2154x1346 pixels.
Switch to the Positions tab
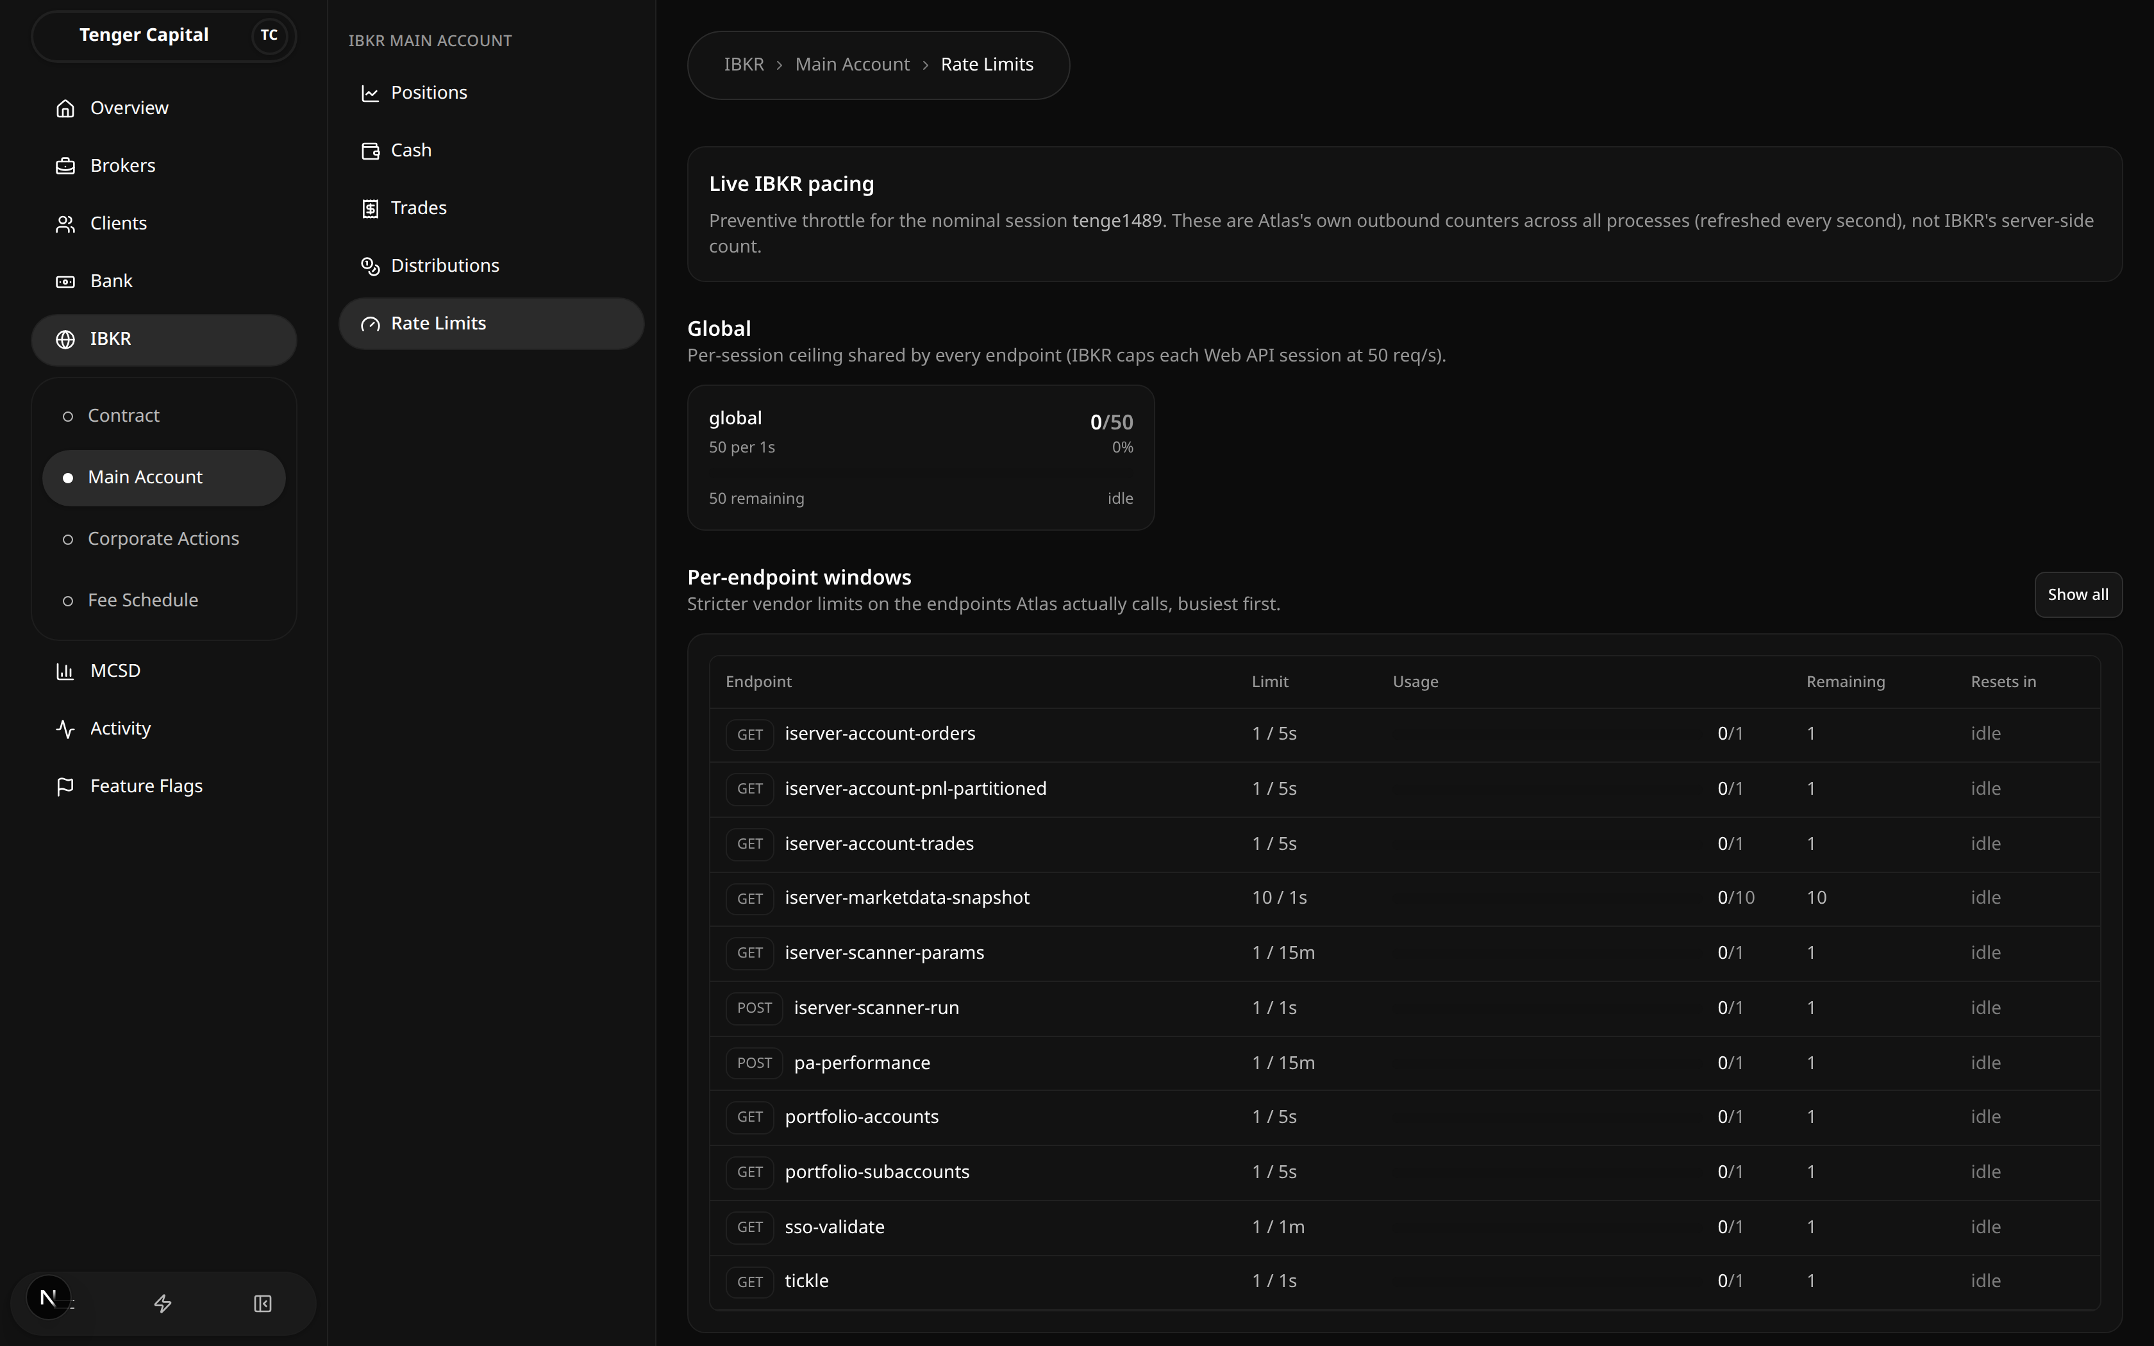click(491, 92)
